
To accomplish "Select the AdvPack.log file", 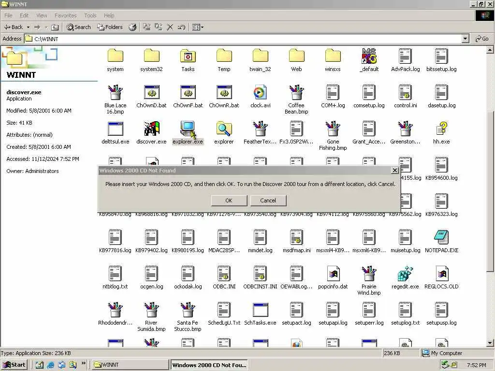I will pos(406,60).
